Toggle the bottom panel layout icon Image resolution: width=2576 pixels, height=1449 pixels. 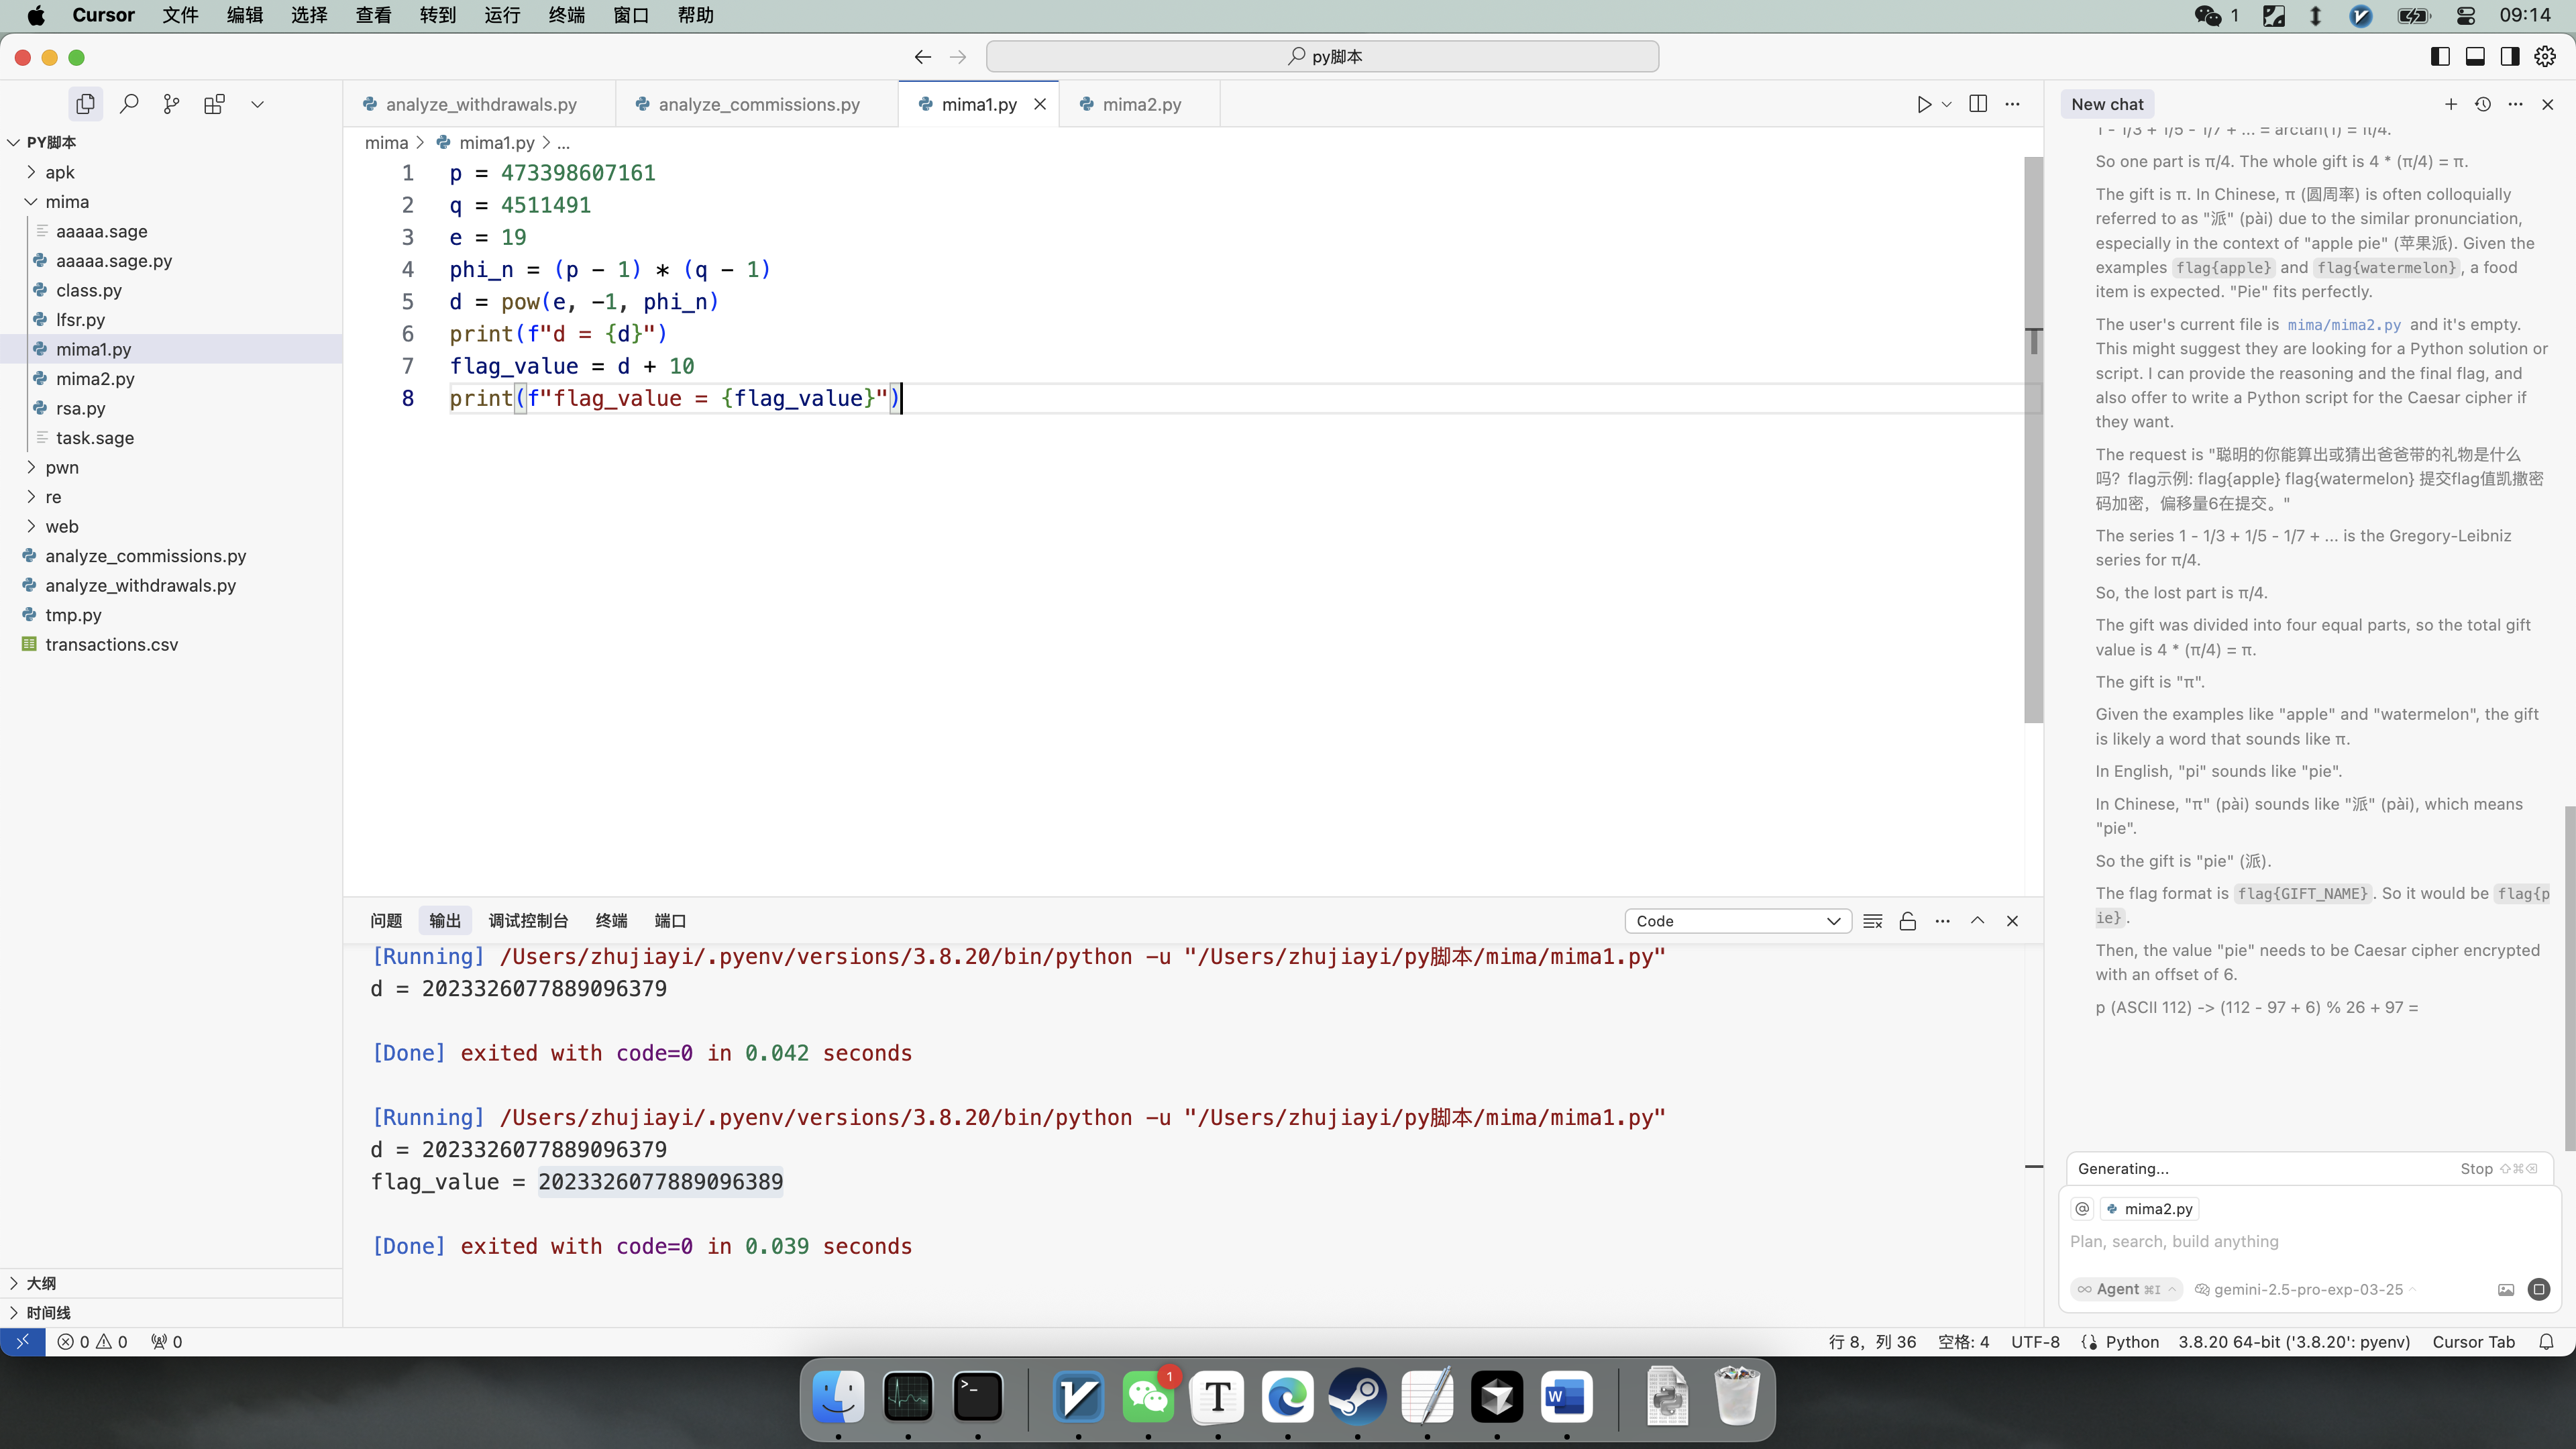(2475, 56)
